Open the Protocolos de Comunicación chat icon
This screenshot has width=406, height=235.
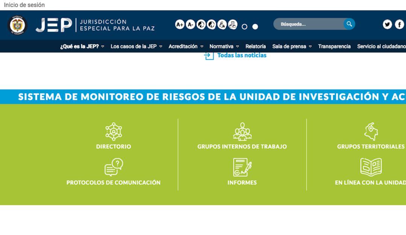click(x=114, y=167)
